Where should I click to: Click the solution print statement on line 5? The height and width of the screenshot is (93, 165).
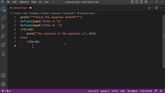pos(61,34)
